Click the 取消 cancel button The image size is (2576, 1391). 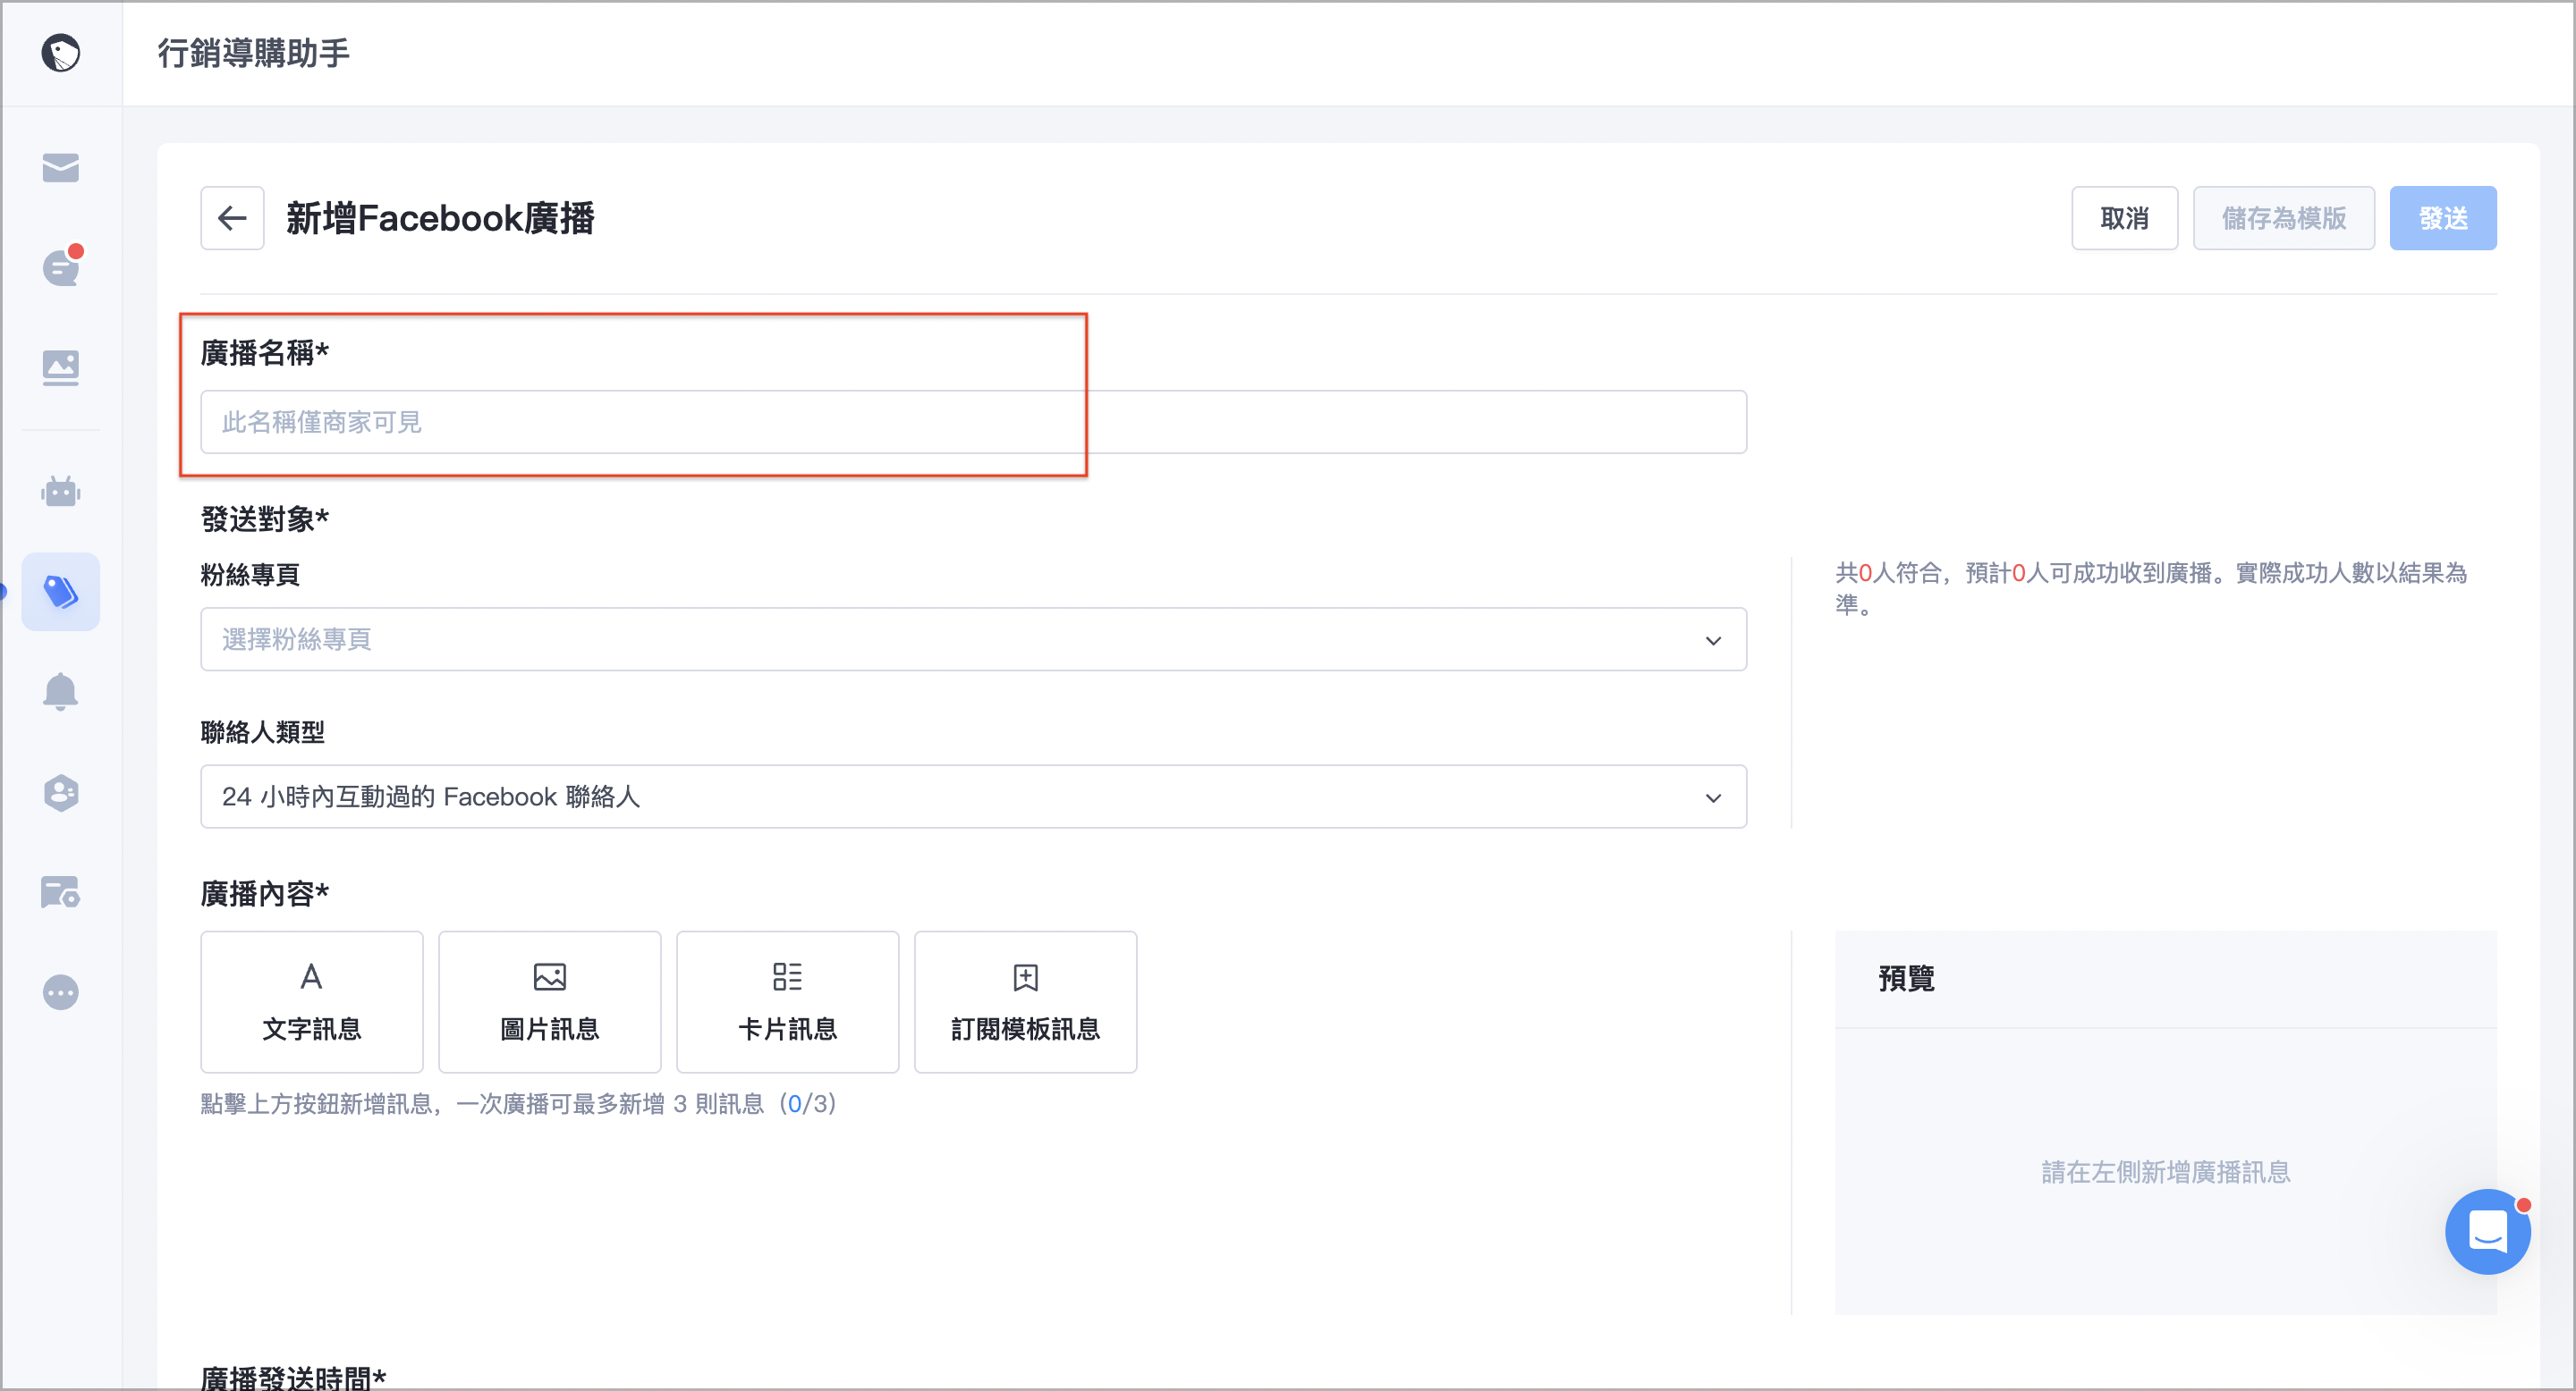2125,218
